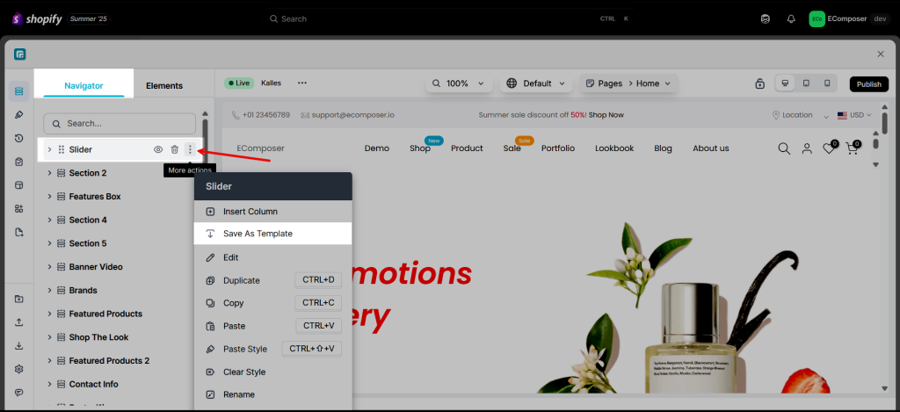Click the support@ecomposer.io email link
The height and width of the screenshot is (412, 900).
tap(348, 115)
